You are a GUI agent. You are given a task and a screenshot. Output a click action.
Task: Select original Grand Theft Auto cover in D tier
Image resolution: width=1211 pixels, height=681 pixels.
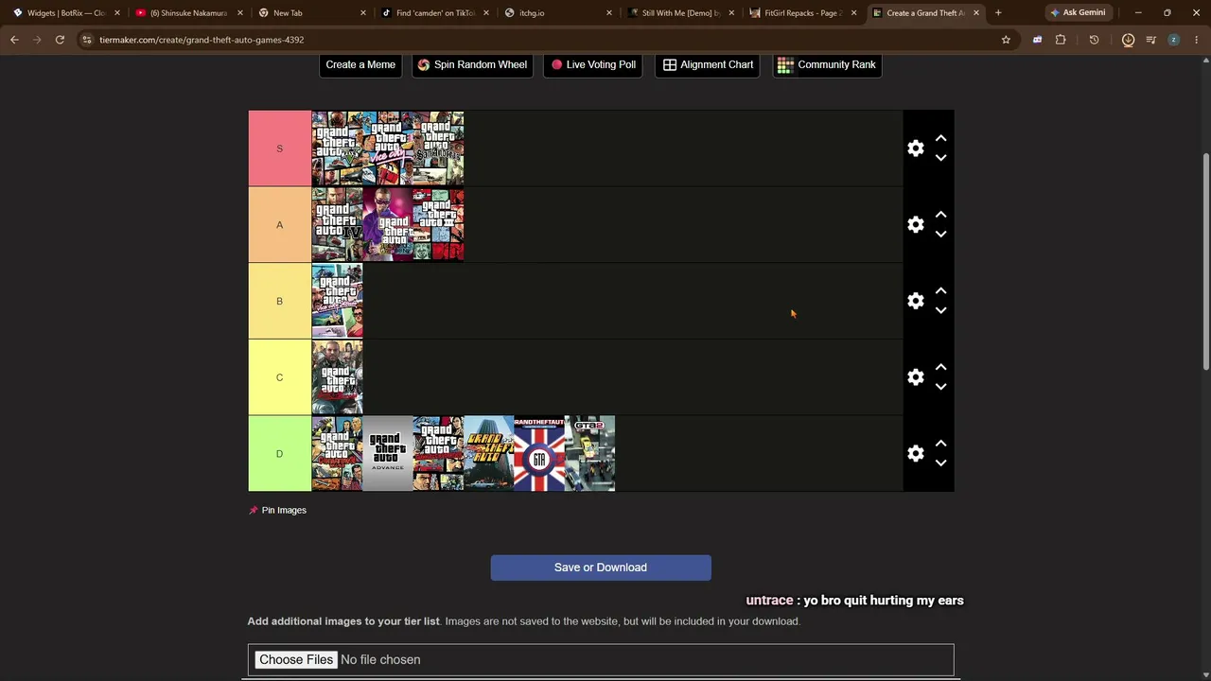pyautogui.click(x=488, y=454)
